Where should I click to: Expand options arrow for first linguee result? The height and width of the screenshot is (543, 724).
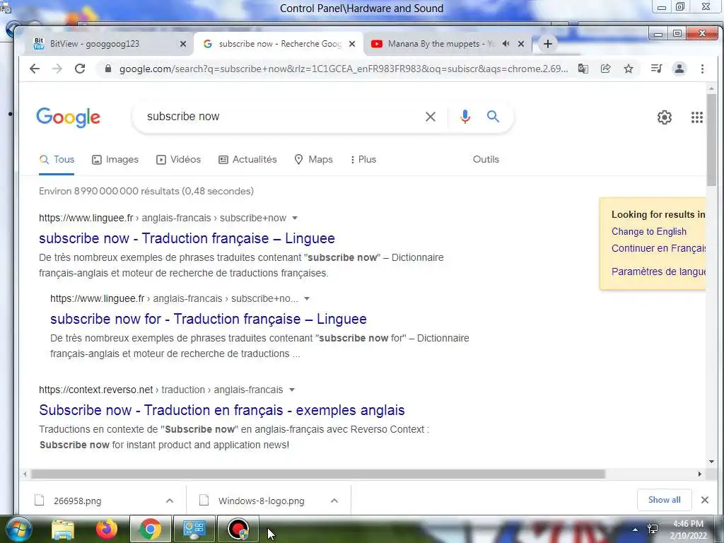(x=295, y=218)
